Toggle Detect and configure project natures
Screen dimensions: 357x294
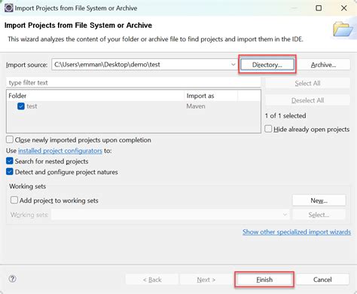point(10,172)
